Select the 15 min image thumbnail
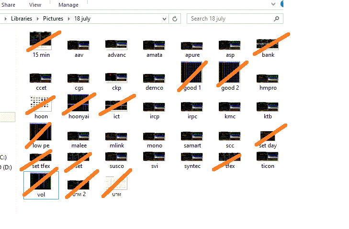 click(x=41, y=41)
